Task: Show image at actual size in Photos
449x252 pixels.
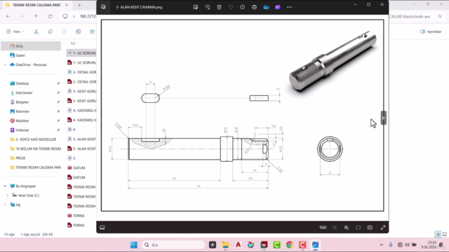Action: (x=370, y=227)
